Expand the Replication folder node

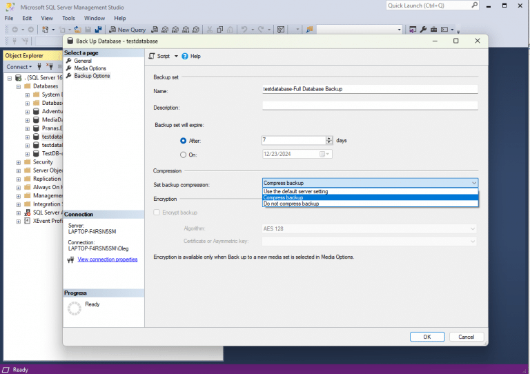tap(19, 179)
